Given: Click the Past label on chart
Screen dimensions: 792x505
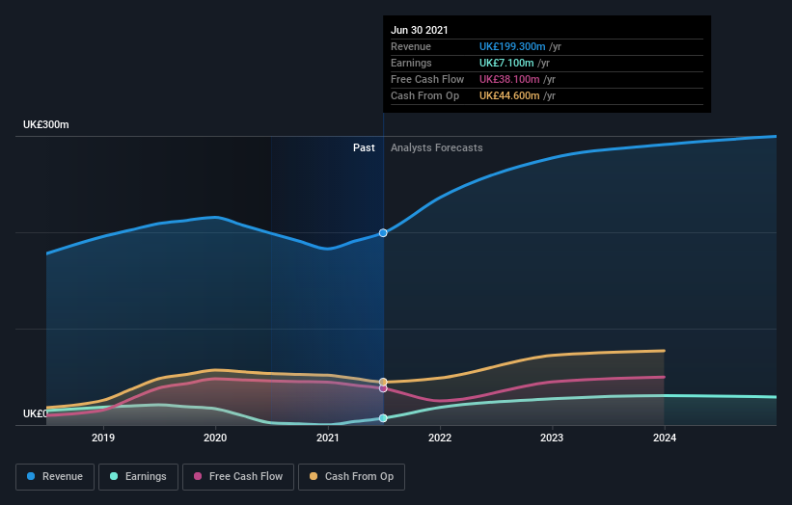Looking at the screenshot, I should (x=364, y=147).
